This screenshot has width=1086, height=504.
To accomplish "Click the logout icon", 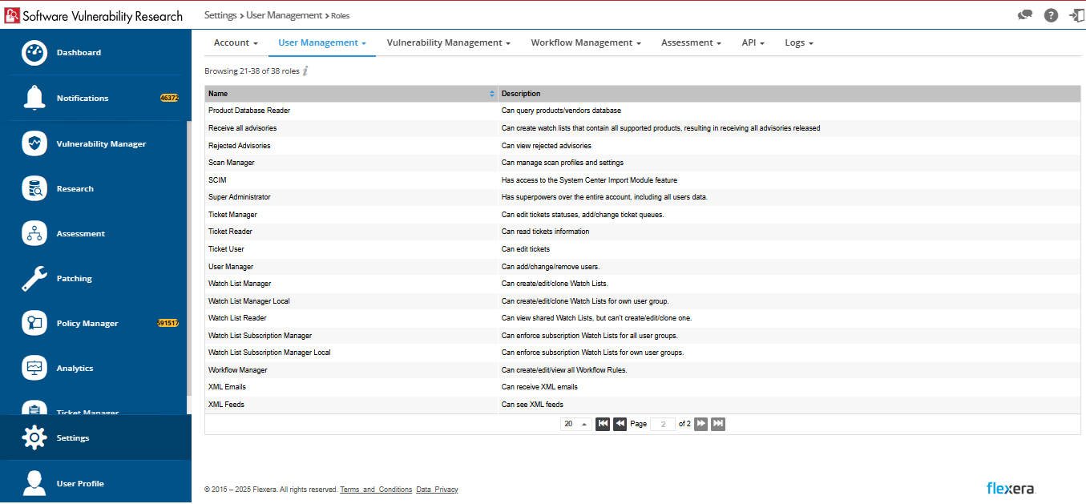I will pyautogui.click(x=1077, y=15).
